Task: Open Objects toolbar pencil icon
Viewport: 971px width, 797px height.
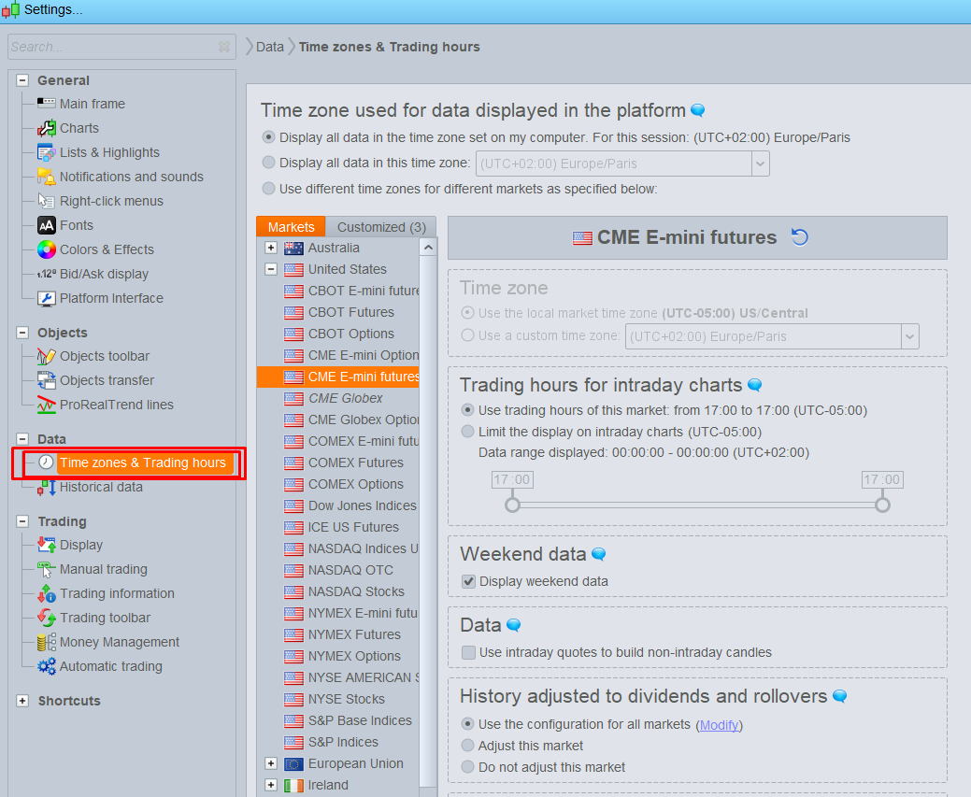Action: pos(46,356)
